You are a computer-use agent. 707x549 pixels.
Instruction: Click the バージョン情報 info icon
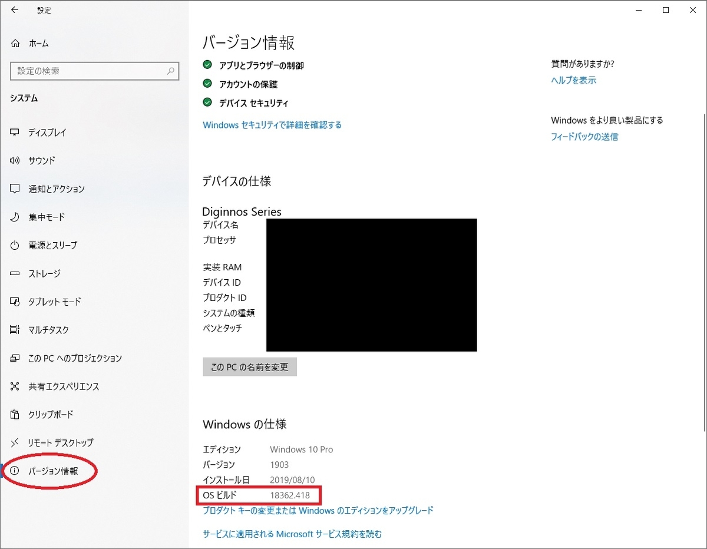pos(15,471)
